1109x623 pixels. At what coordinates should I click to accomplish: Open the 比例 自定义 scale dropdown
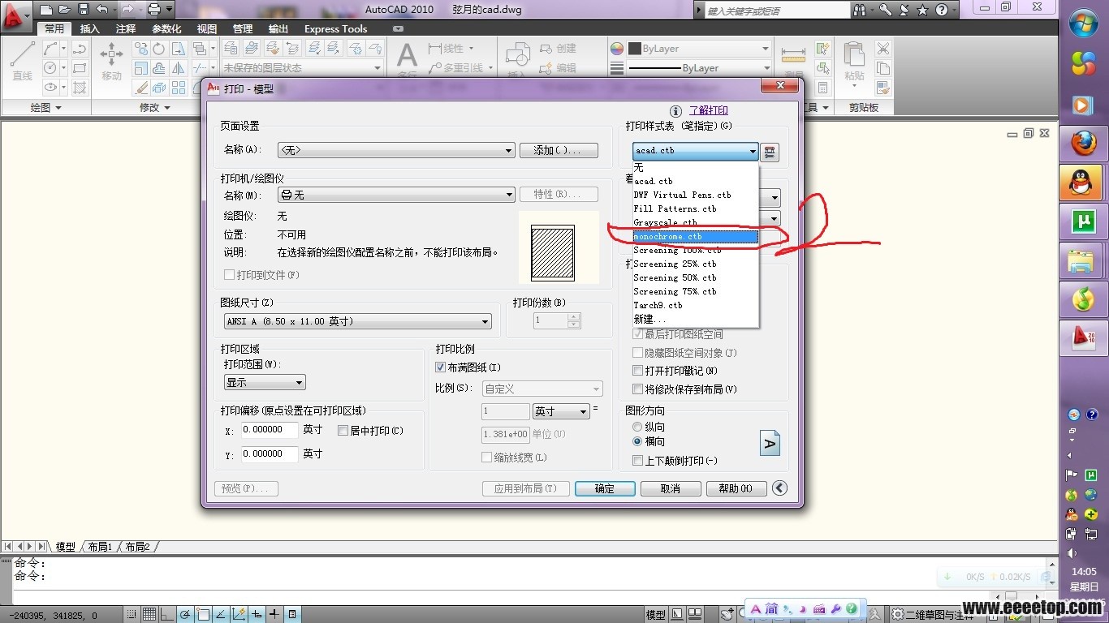(542, 389)
